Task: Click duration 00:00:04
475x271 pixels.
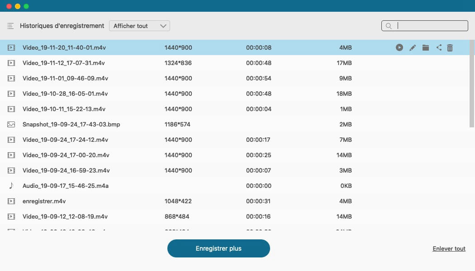Action: tap(259, 109)
